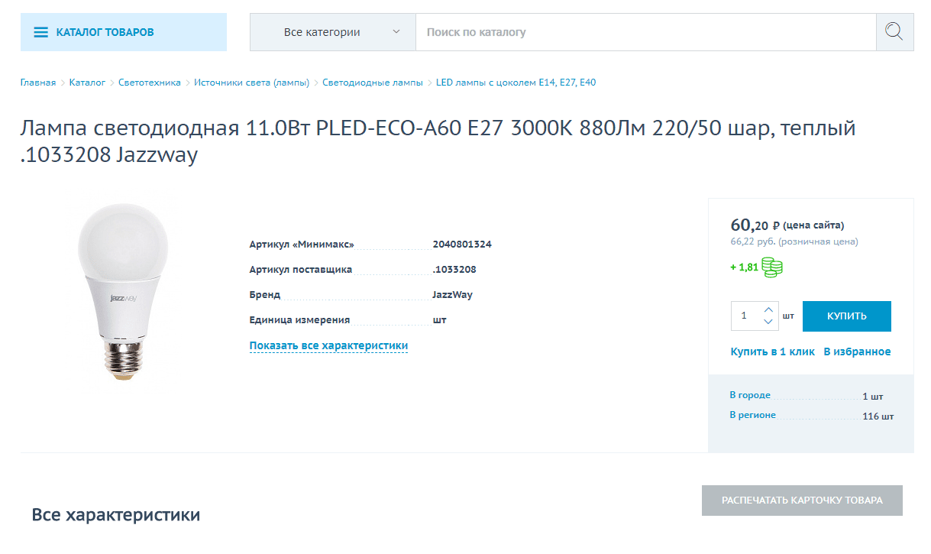
Task: Click the quantity input field
Action: pos(745,316)
